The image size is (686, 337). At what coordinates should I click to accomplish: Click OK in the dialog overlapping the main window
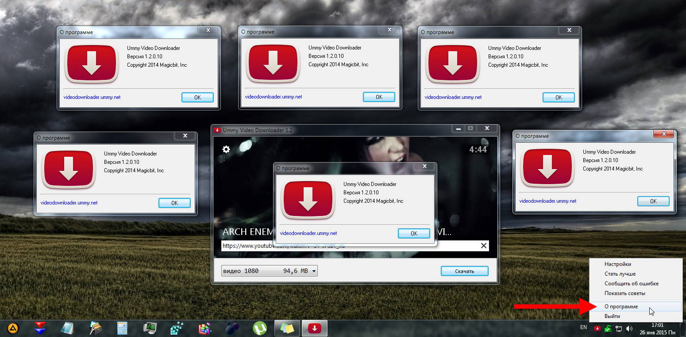(414, 233)
